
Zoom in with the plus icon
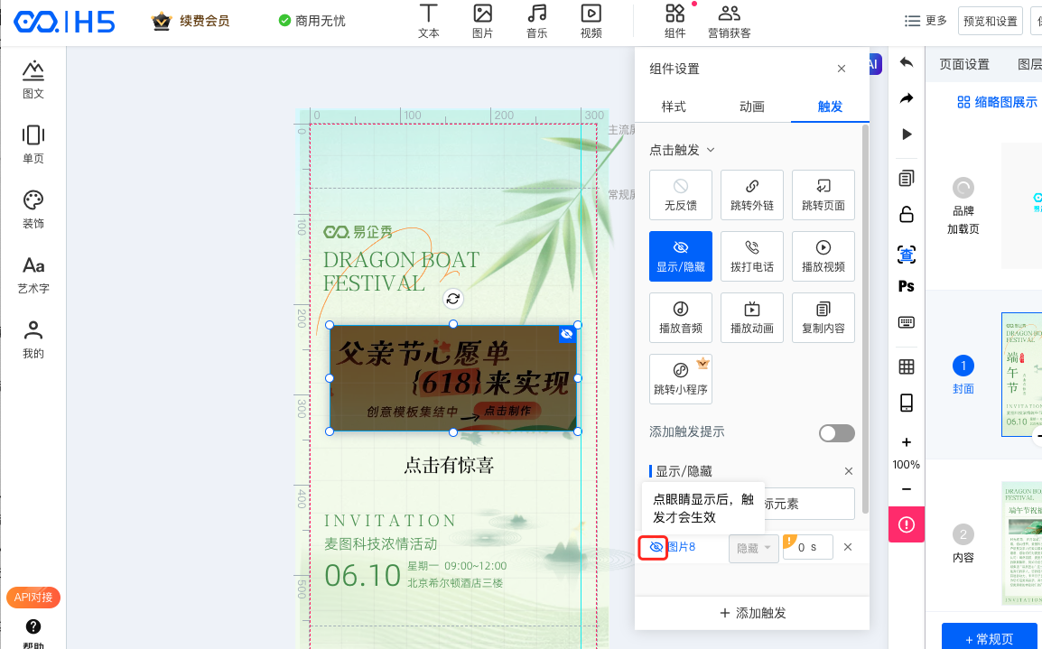click(x=907, y=442)
